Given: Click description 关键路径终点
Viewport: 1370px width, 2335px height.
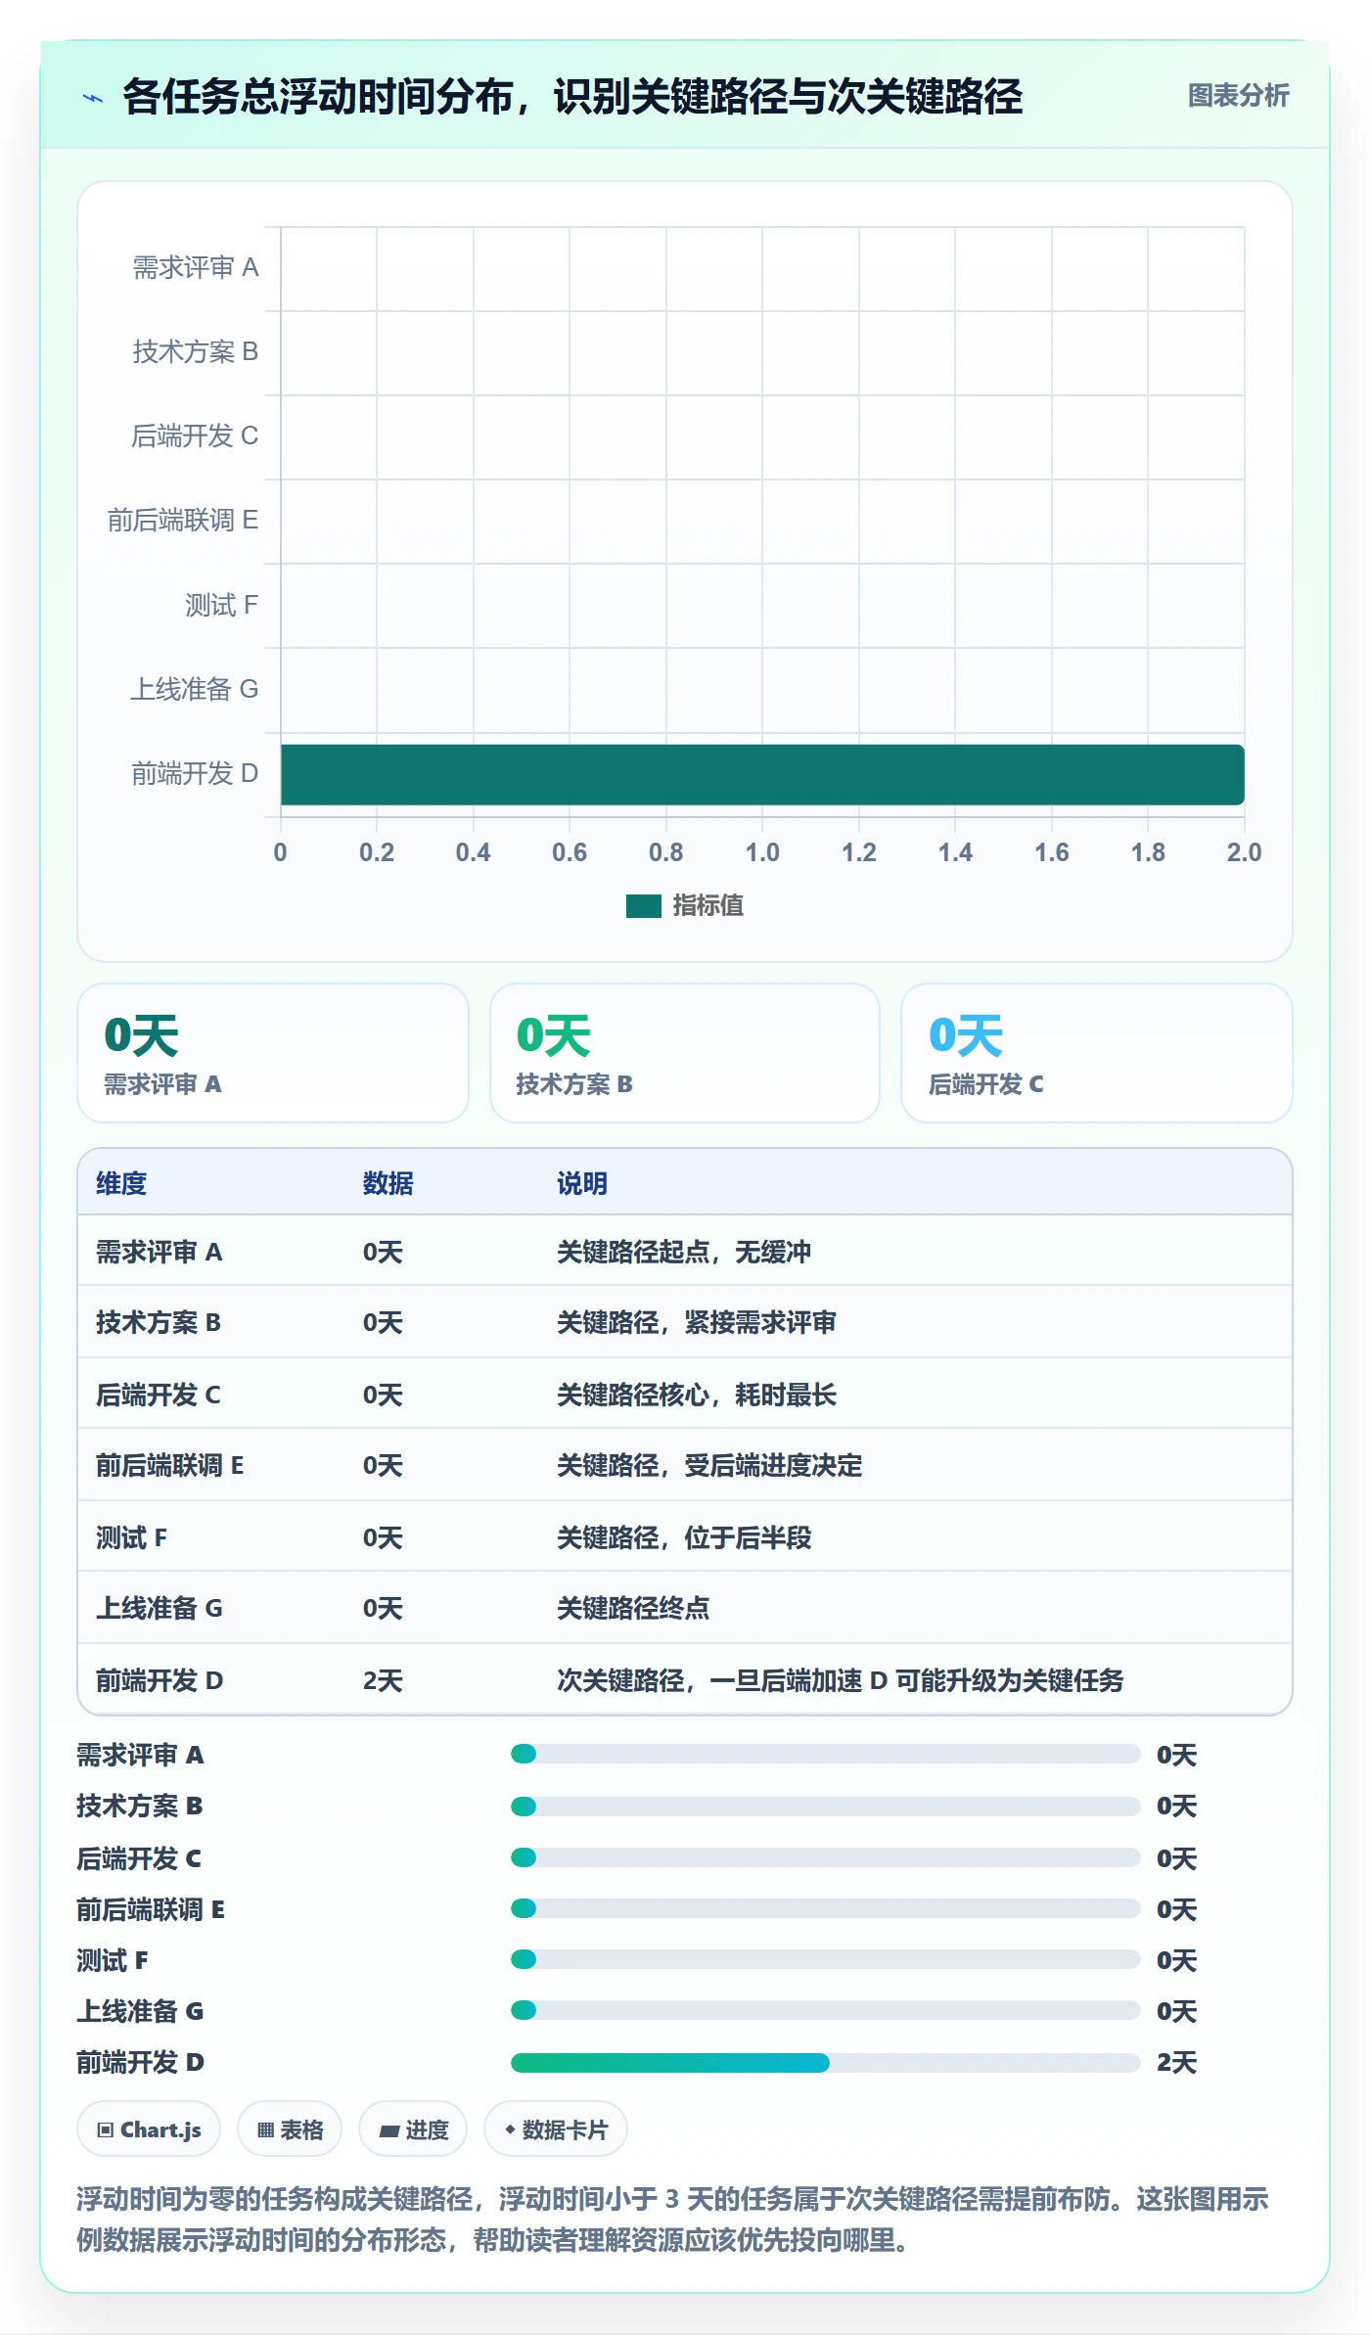Looking at the screenshot, I should (x=633, y=1608).
